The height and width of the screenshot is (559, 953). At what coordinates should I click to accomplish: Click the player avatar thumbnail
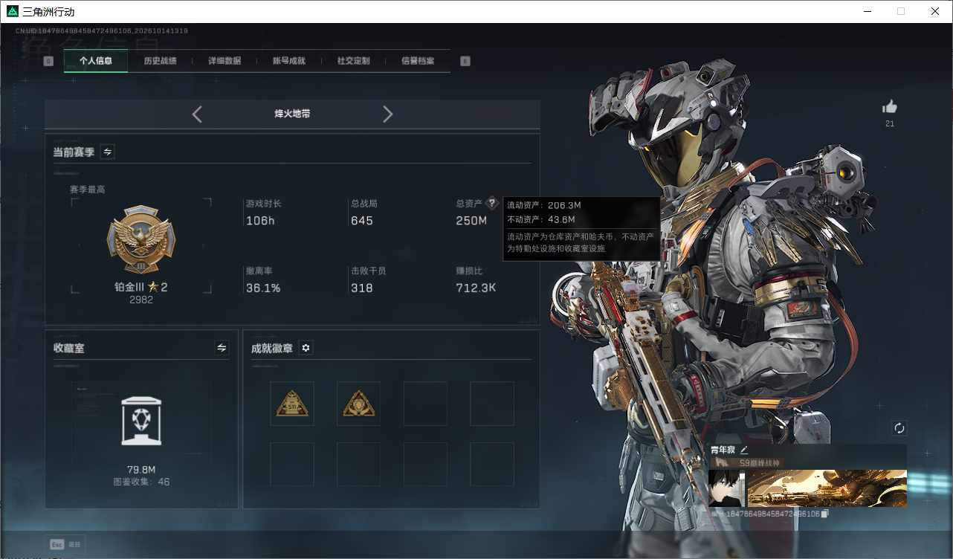point(726,488)
